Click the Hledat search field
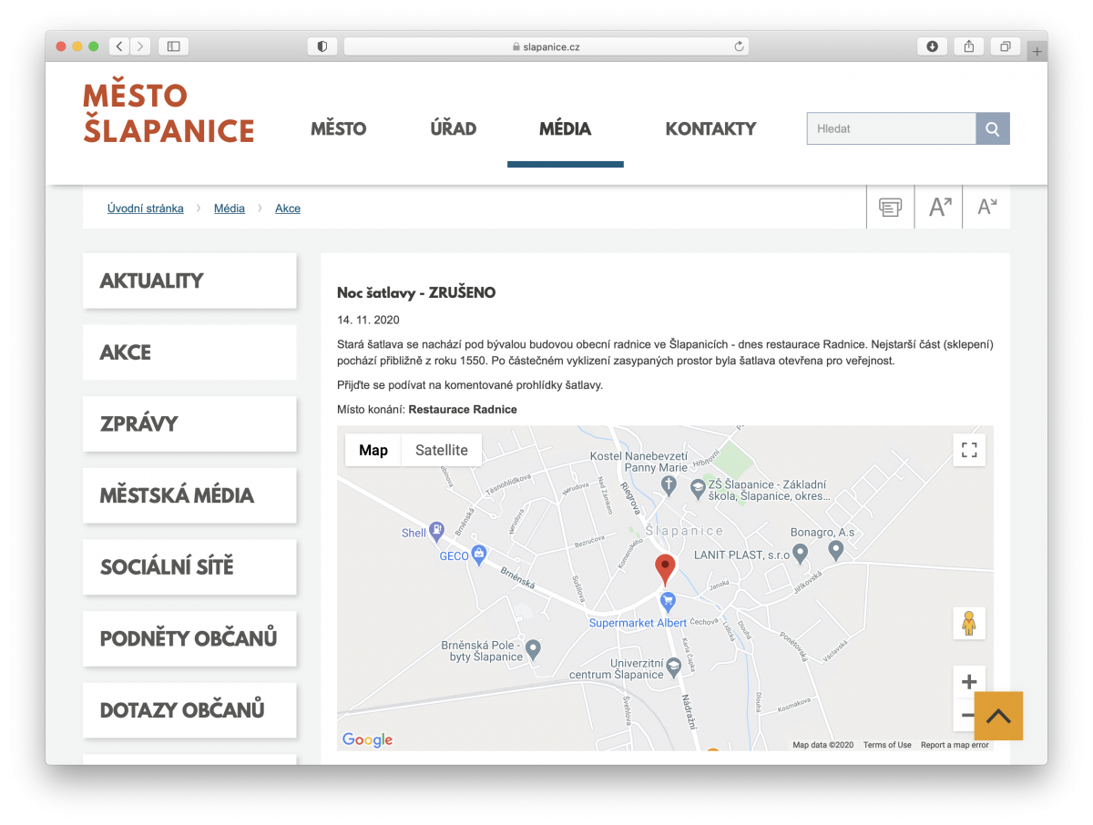Image resolution: width=1093 pixels, height=825 pixels. (x=891, y=128)
